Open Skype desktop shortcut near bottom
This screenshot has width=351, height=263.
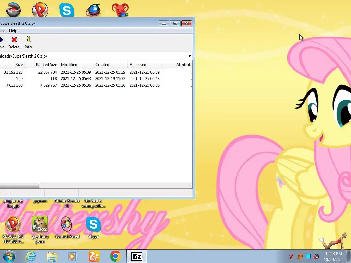tap(93, 227)
